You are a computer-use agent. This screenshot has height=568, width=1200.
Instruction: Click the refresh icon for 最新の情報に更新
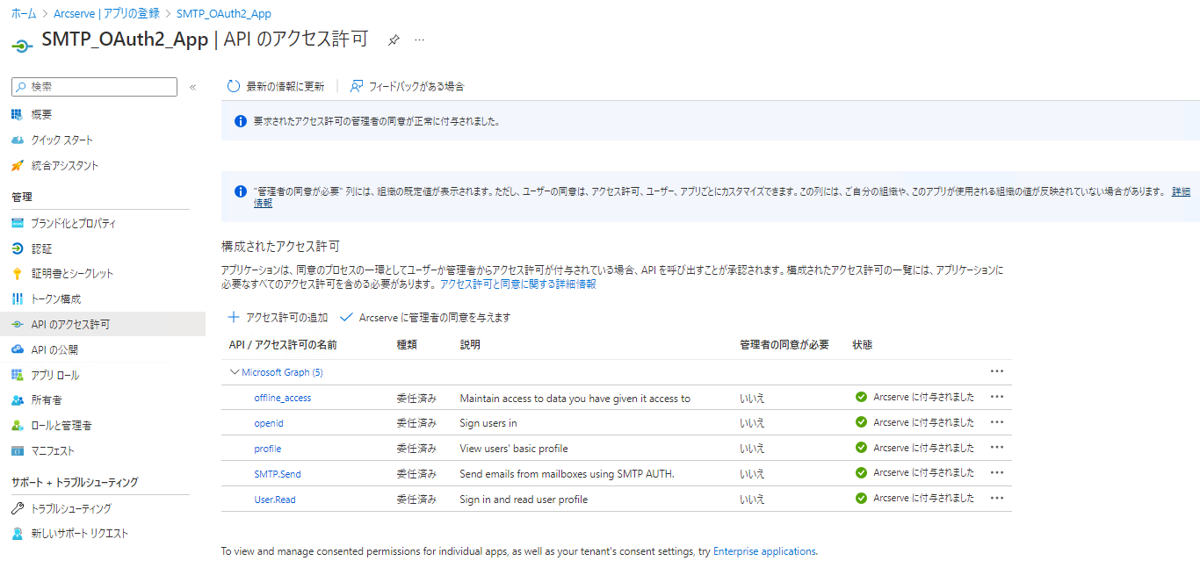(234, 86)
